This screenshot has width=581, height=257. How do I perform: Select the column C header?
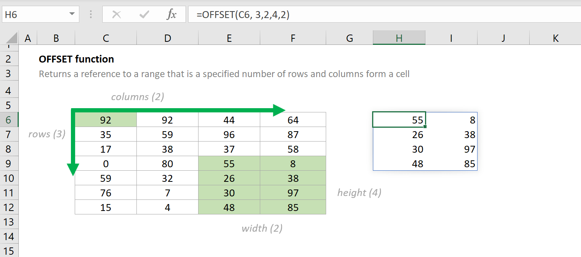coord(106,38)
